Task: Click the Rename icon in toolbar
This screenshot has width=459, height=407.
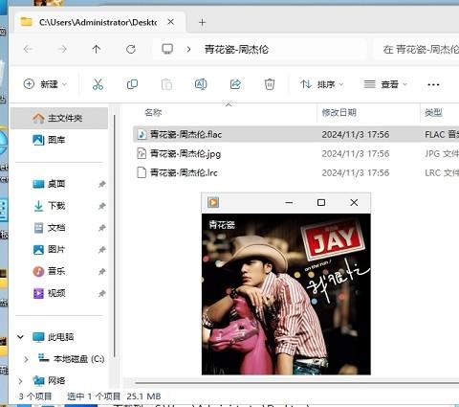Action: [x=201, y=84]
